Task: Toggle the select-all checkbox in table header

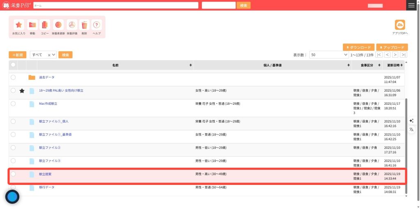Action: (13, 65)
